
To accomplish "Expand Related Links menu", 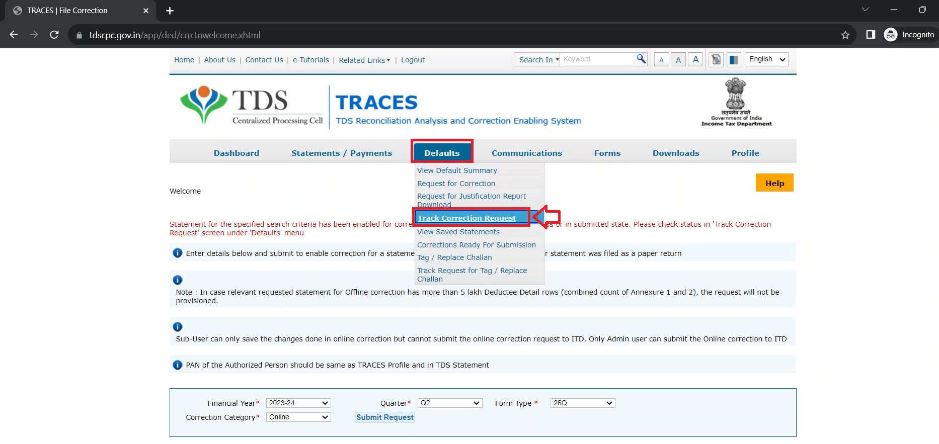I will (x=364, y=60).
